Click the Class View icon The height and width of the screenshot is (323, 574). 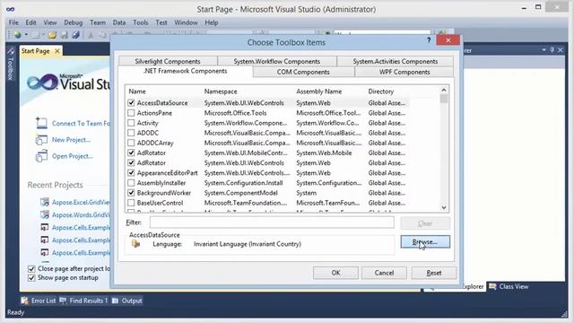(x=492, y=286)
